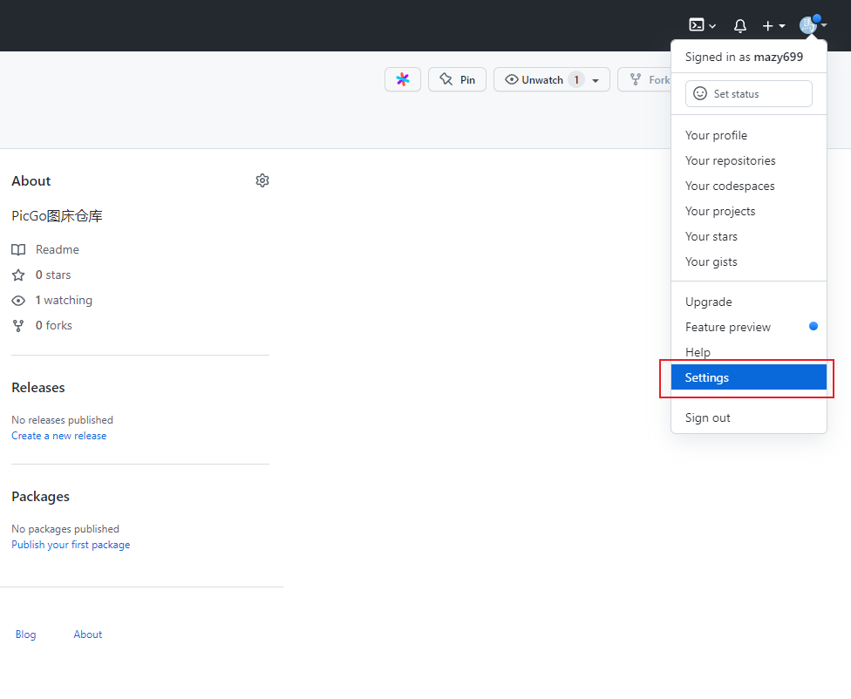This screenshot has height=699, width=851.
Task: Open the Blog footer link
Action: click(25, 635)
